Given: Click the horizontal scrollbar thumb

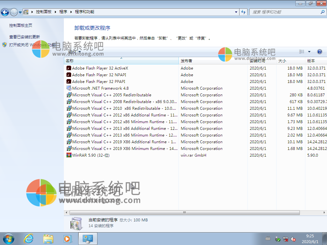Looking at the screenshot, I should point(185,212).
